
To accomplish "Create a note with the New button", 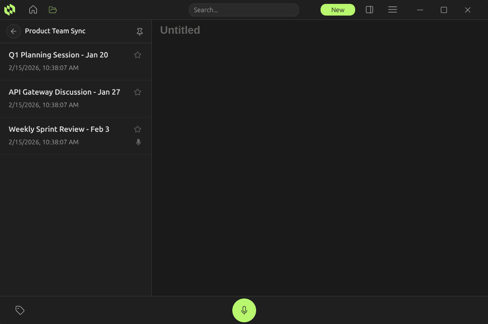I will click(337, 10).
